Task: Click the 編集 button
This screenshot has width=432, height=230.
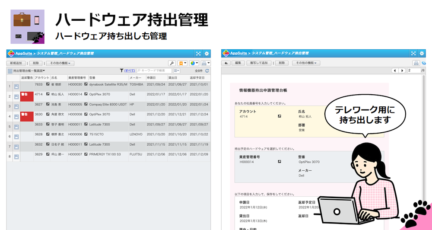Action: click(238, 63)
